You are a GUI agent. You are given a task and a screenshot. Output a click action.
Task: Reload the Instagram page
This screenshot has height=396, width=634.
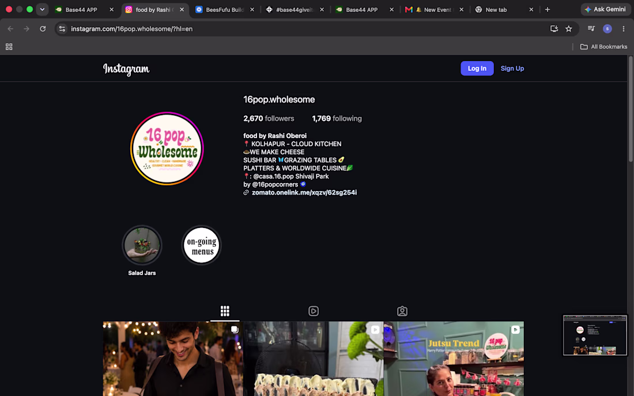(x=43, y=29)
